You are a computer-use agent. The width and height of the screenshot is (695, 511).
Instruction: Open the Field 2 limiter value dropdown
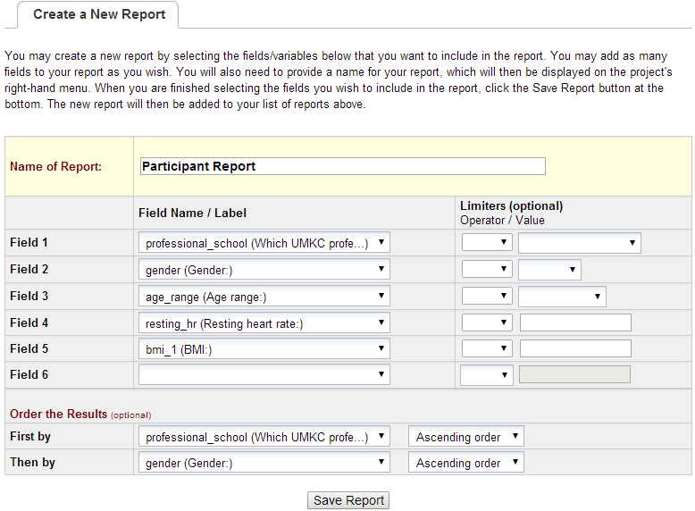pyautogui.click(x=549, y=270)
